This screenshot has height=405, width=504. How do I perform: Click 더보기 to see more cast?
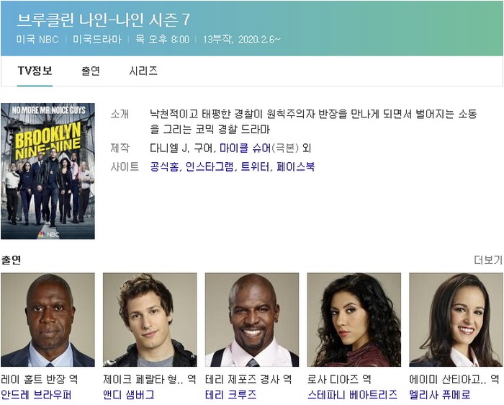point(488,260)
